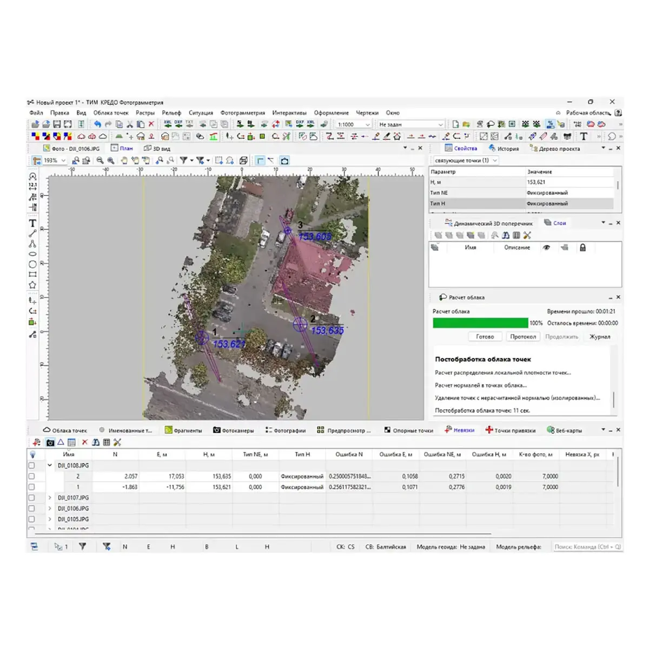Click binoculars search icon in Layers panel
Viewport: 649px width, 649px height.
505,235
